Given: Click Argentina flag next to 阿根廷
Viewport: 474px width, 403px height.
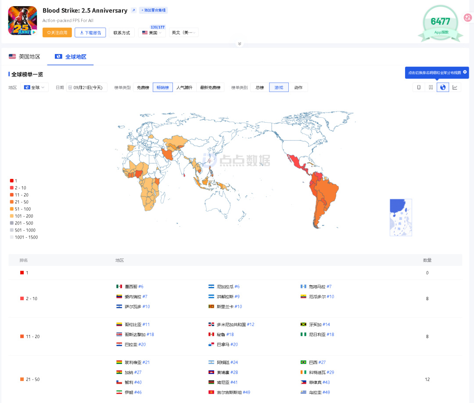Looking at the screenshot, I should pos(211,362).
